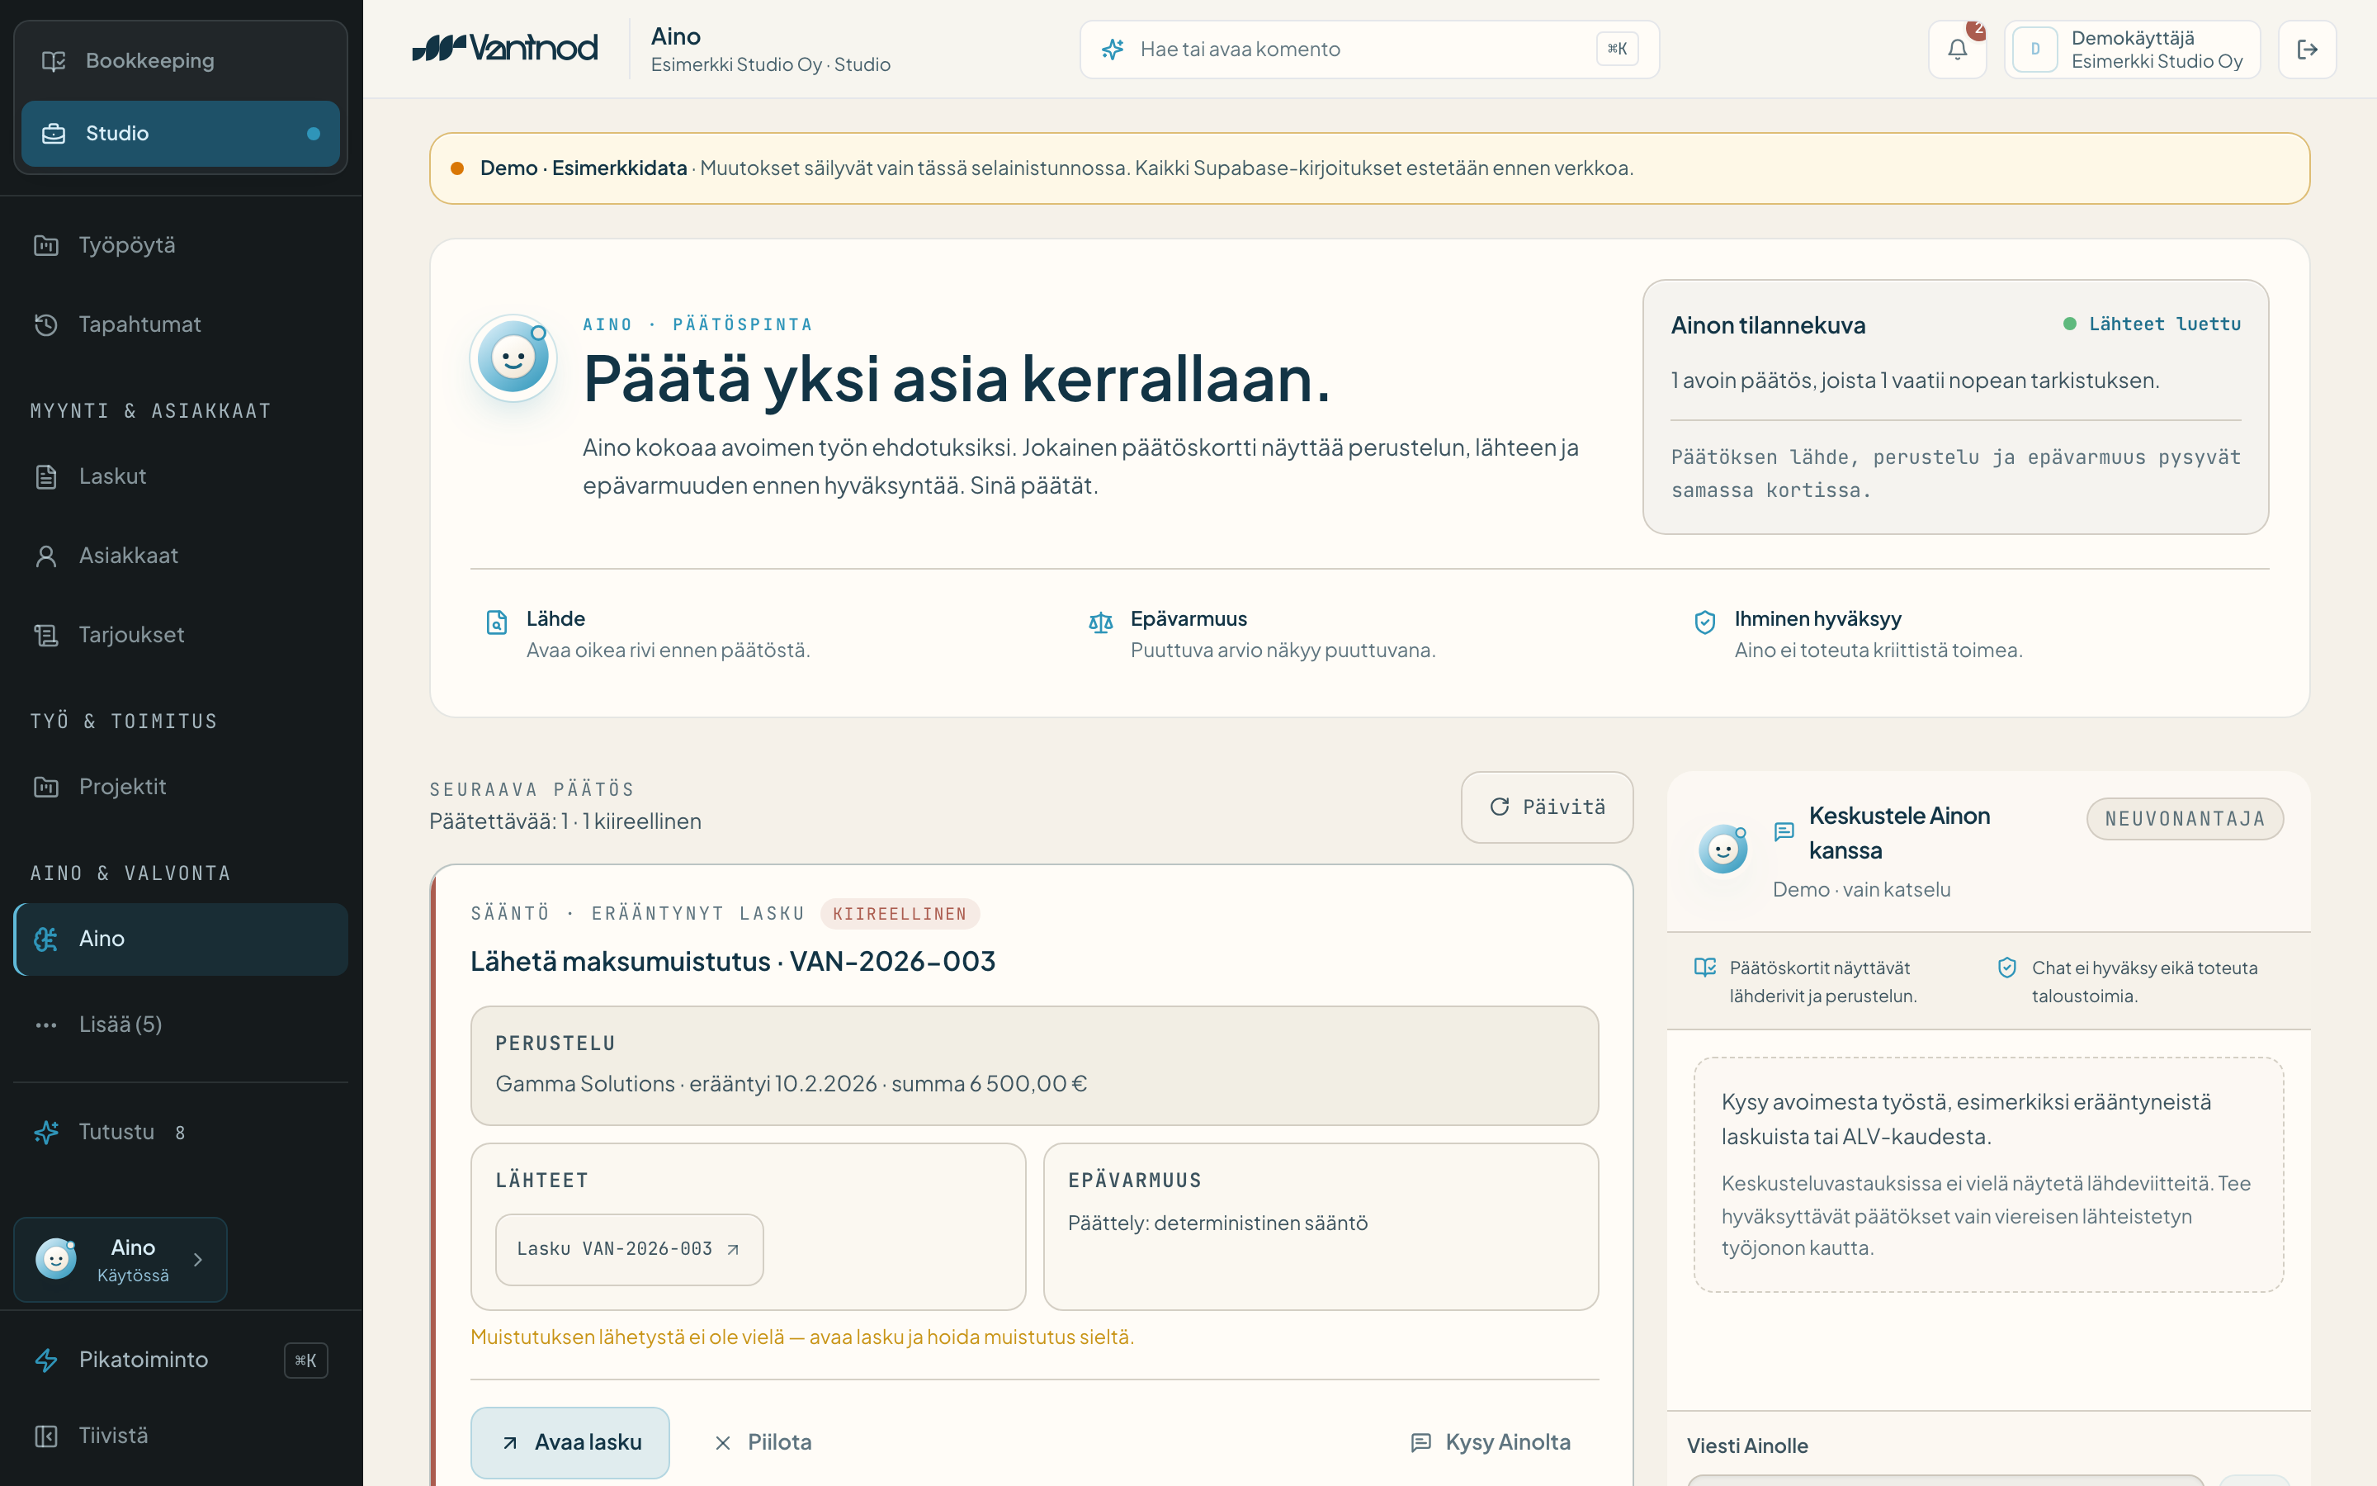Click the Ainon tilannekuva heading
The height and width of the screenshot is (1486, 2377).
point(1768,325)
